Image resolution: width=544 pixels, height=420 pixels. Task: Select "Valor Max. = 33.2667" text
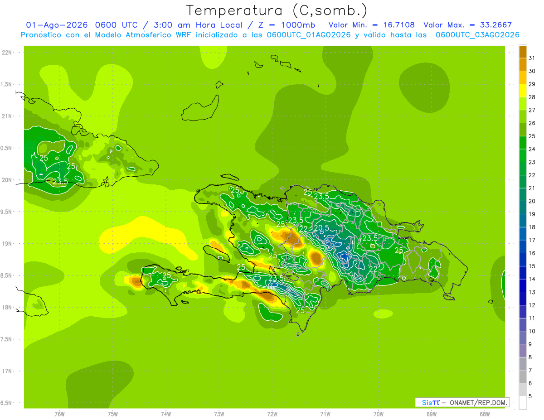click(468, 25)
